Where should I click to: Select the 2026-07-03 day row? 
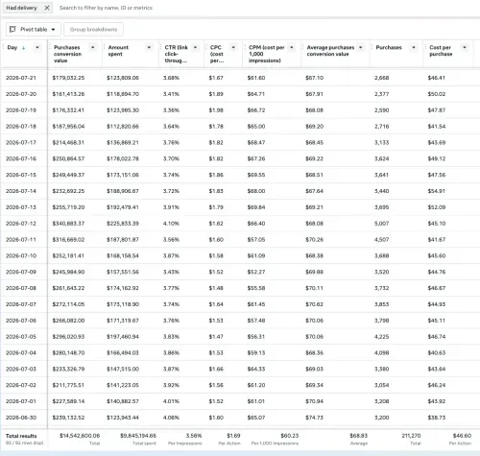tap(240, 369)
